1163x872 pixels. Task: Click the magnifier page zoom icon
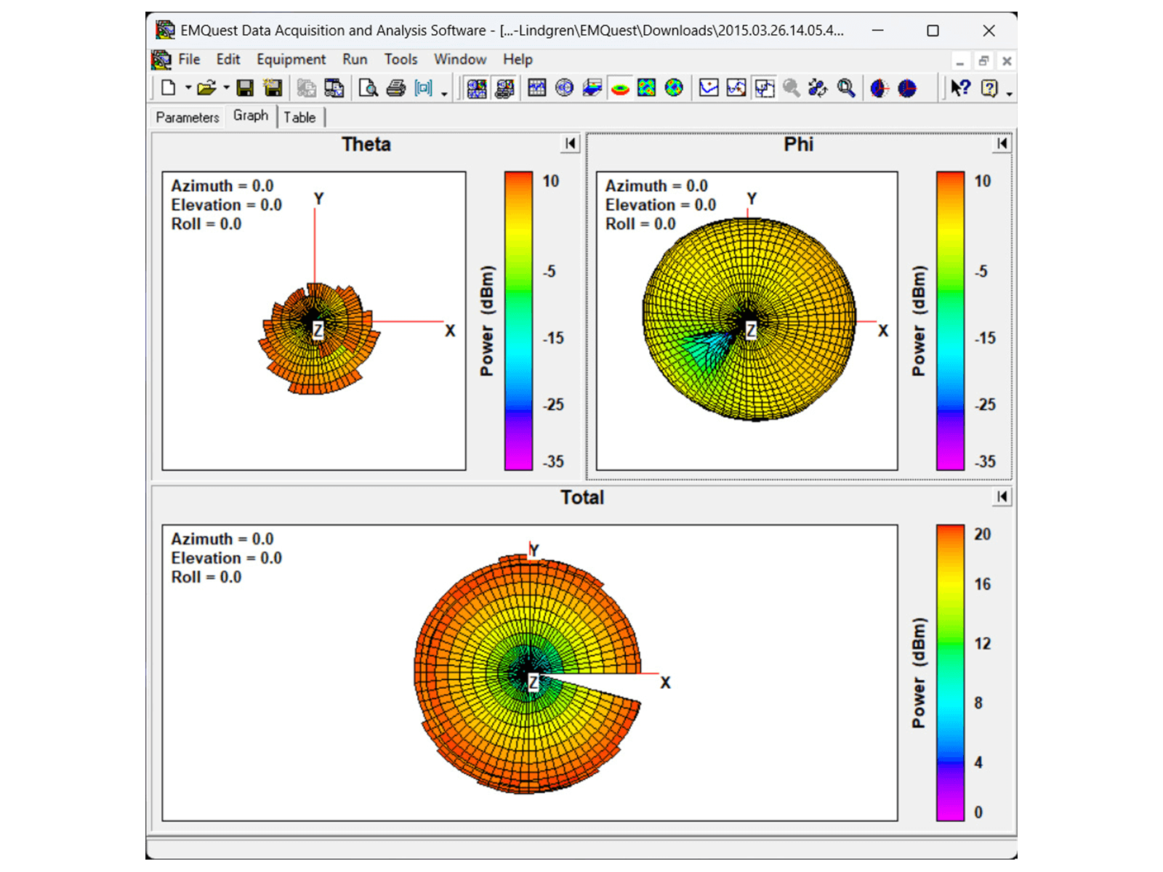[x=845, y=89]
